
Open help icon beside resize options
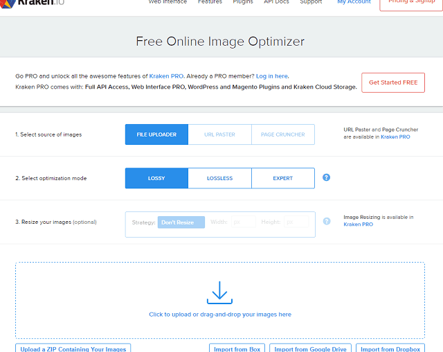pyautogui.click(x=327, y=221)
